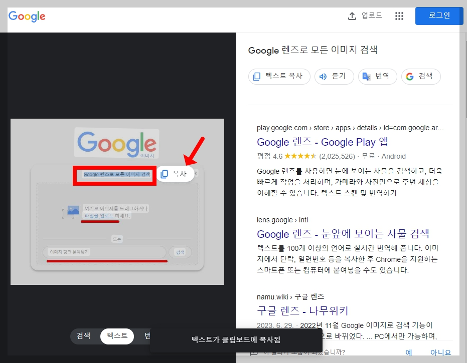Switch to the 검색 mode tab
The height and width of the screenshot is (363, 467).
[83, 336]
